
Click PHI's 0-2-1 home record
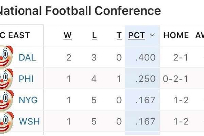pos(175,79)
